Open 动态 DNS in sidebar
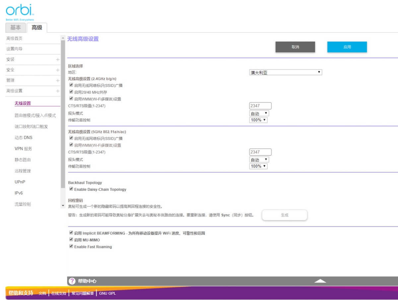The height and width of the screenshot is (300, 398). pos(24,138)
